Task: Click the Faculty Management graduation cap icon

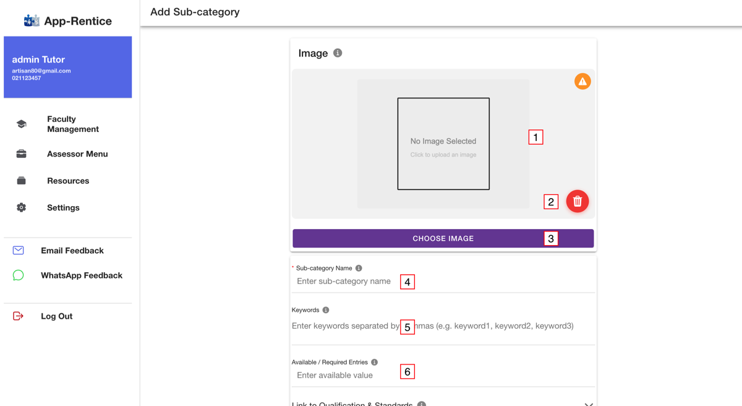Action: click(21, 124)
